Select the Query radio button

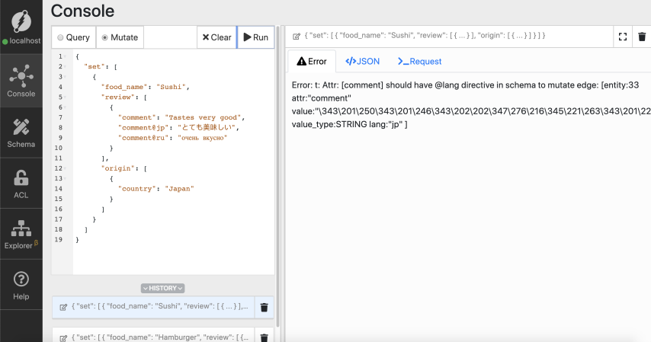(x=61, y=37)
